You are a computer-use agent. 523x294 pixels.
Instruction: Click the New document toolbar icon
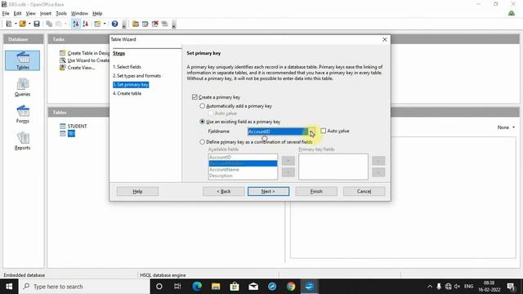[x=9, y=24]
